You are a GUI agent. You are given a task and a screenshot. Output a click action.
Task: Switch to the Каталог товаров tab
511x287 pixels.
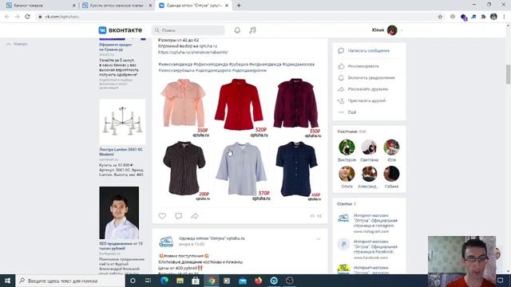[41, 6]
